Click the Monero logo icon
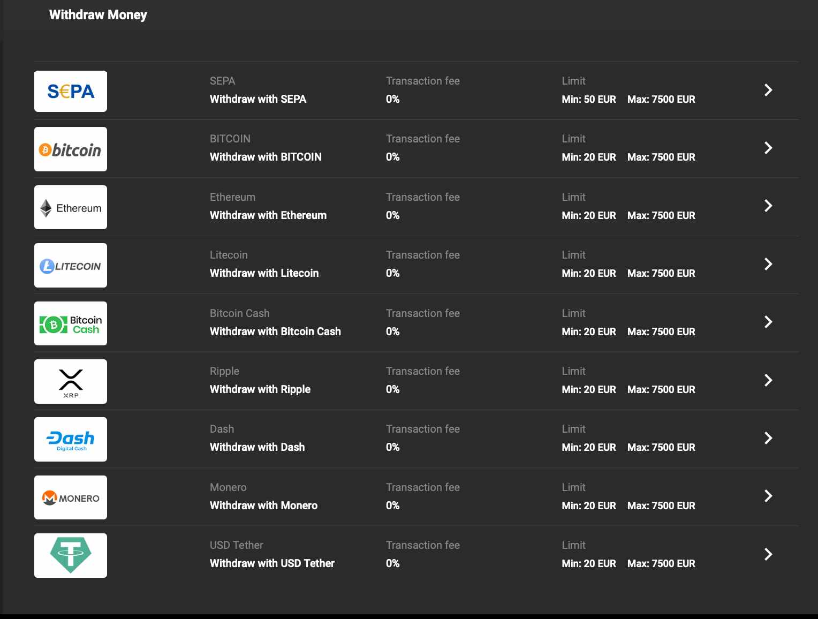This screenshot has width=818, height=619. click(71, 497)
